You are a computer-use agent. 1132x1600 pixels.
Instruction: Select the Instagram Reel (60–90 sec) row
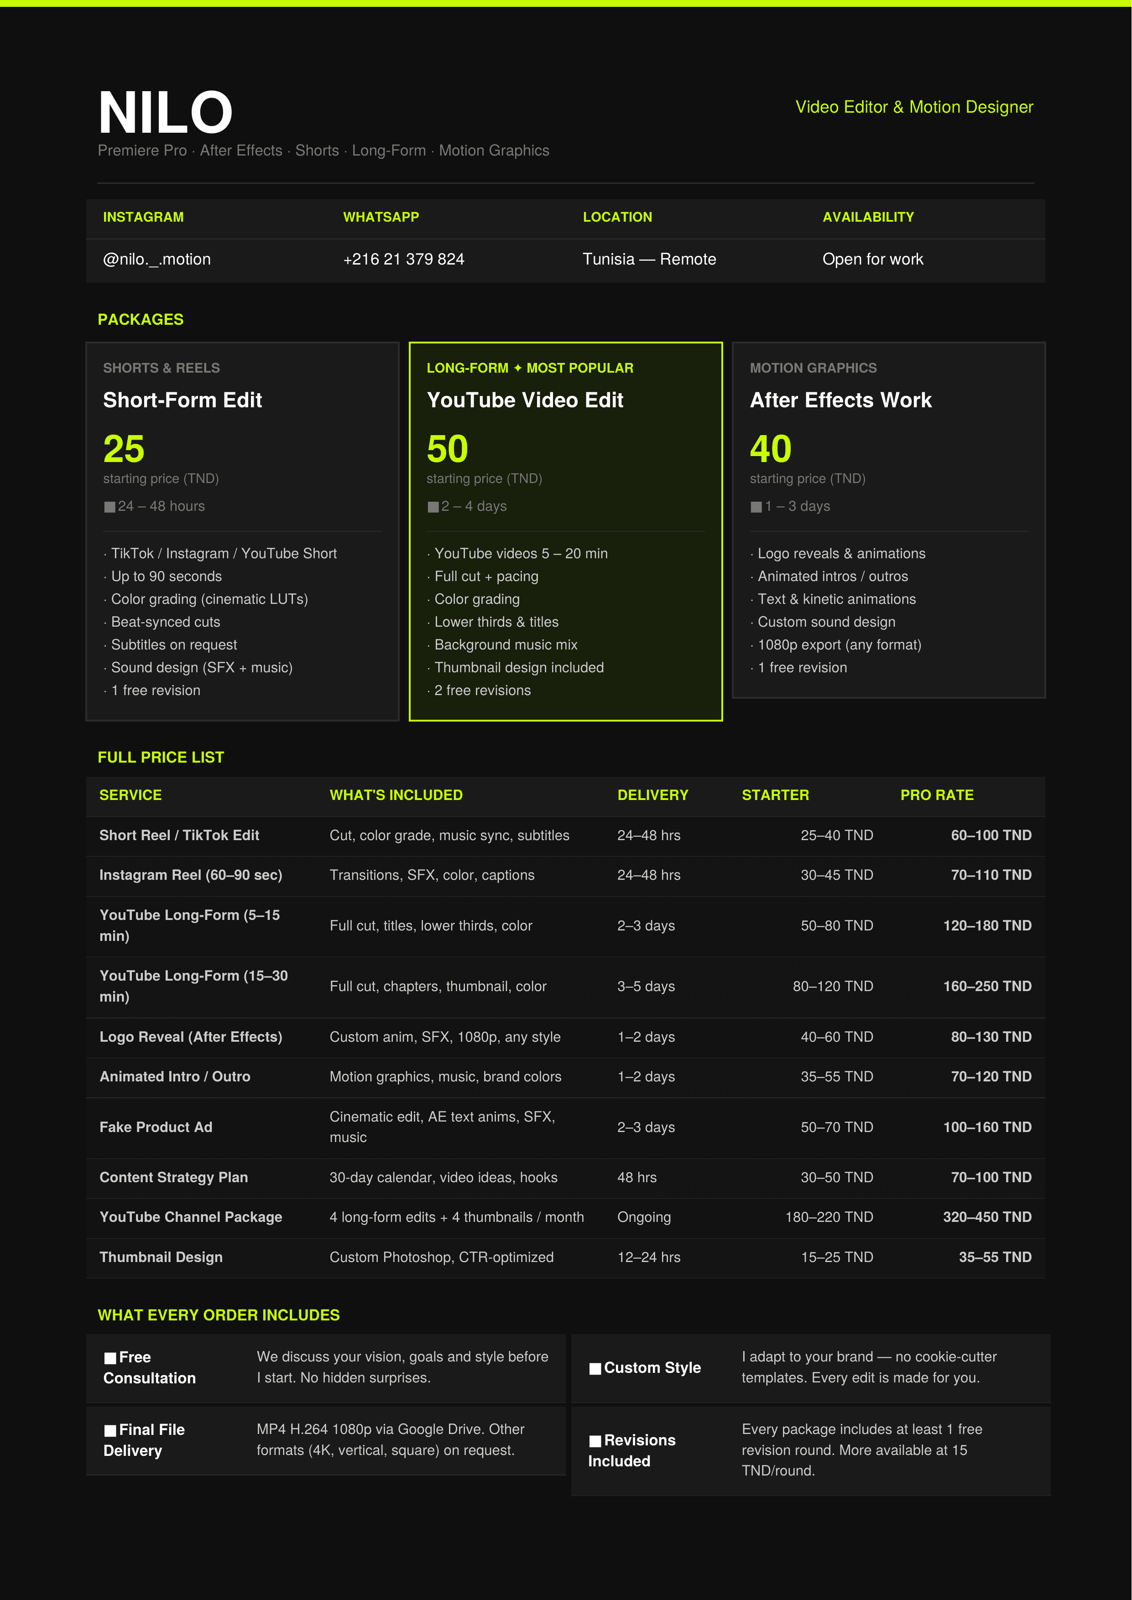point(565,875)
